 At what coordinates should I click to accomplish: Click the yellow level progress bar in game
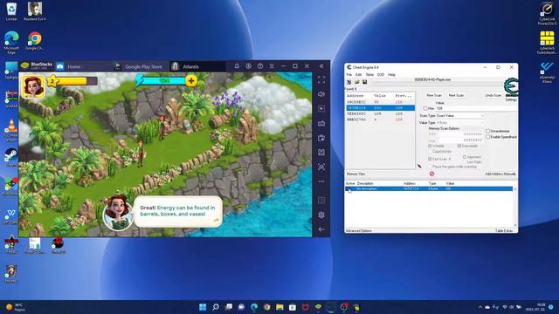[x=73, y=81]
